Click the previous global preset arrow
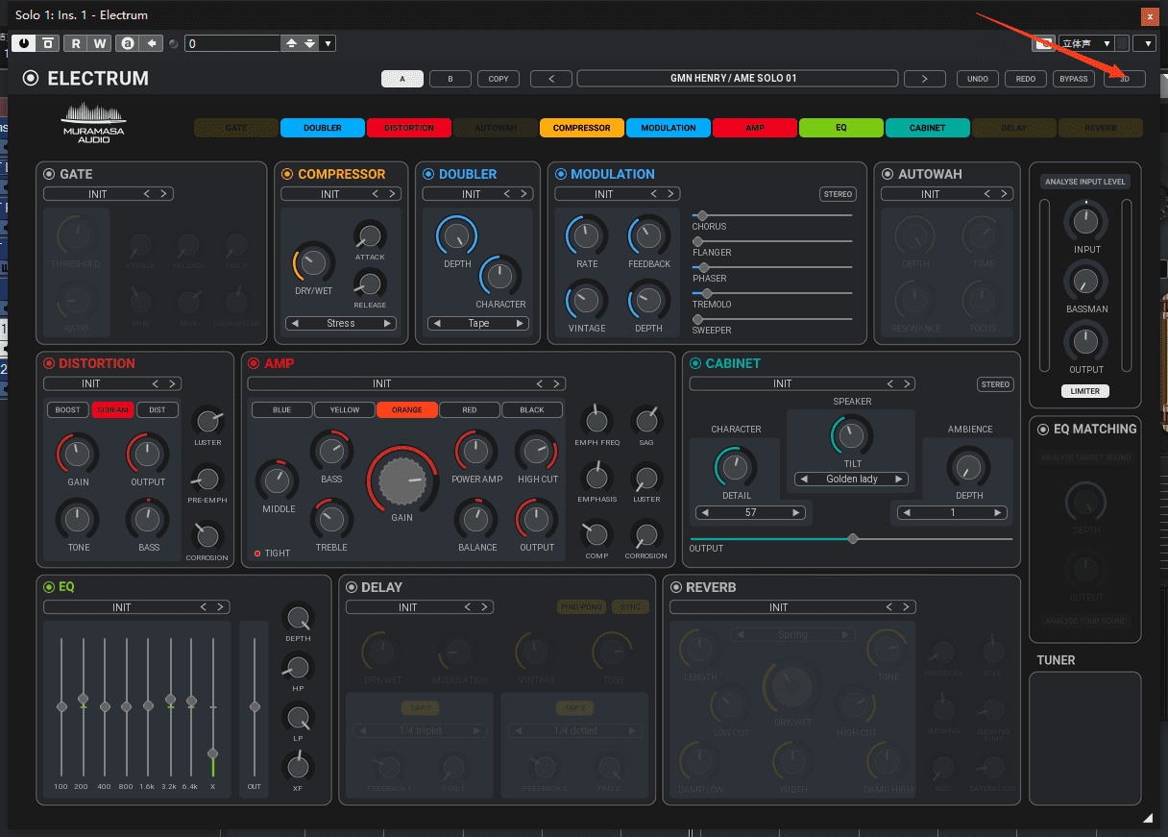Screen dimensions: 1168x837 [551, 79]
